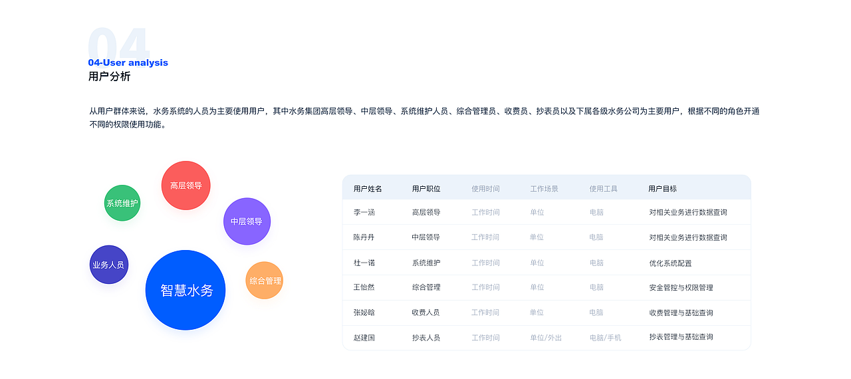Screen dimensions: 851x379
Task: Click 电脑 in the 陈丹丹 row
Action: [x=596, y=237]
